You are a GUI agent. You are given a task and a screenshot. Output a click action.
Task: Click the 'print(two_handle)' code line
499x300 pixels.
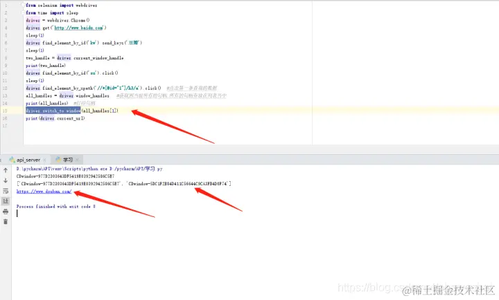point(46,66)
